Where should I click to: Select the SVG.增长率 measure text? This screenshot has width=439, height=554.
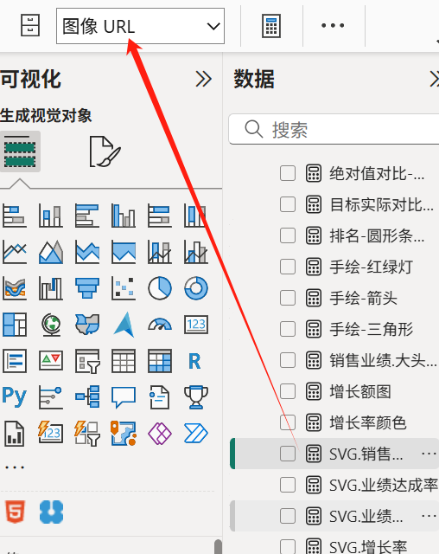tap(368, 547)
